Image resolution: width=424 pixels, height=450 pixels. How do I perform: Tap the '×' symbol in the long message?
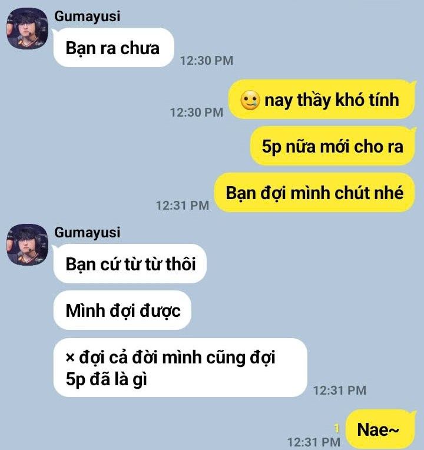(70, 358)
